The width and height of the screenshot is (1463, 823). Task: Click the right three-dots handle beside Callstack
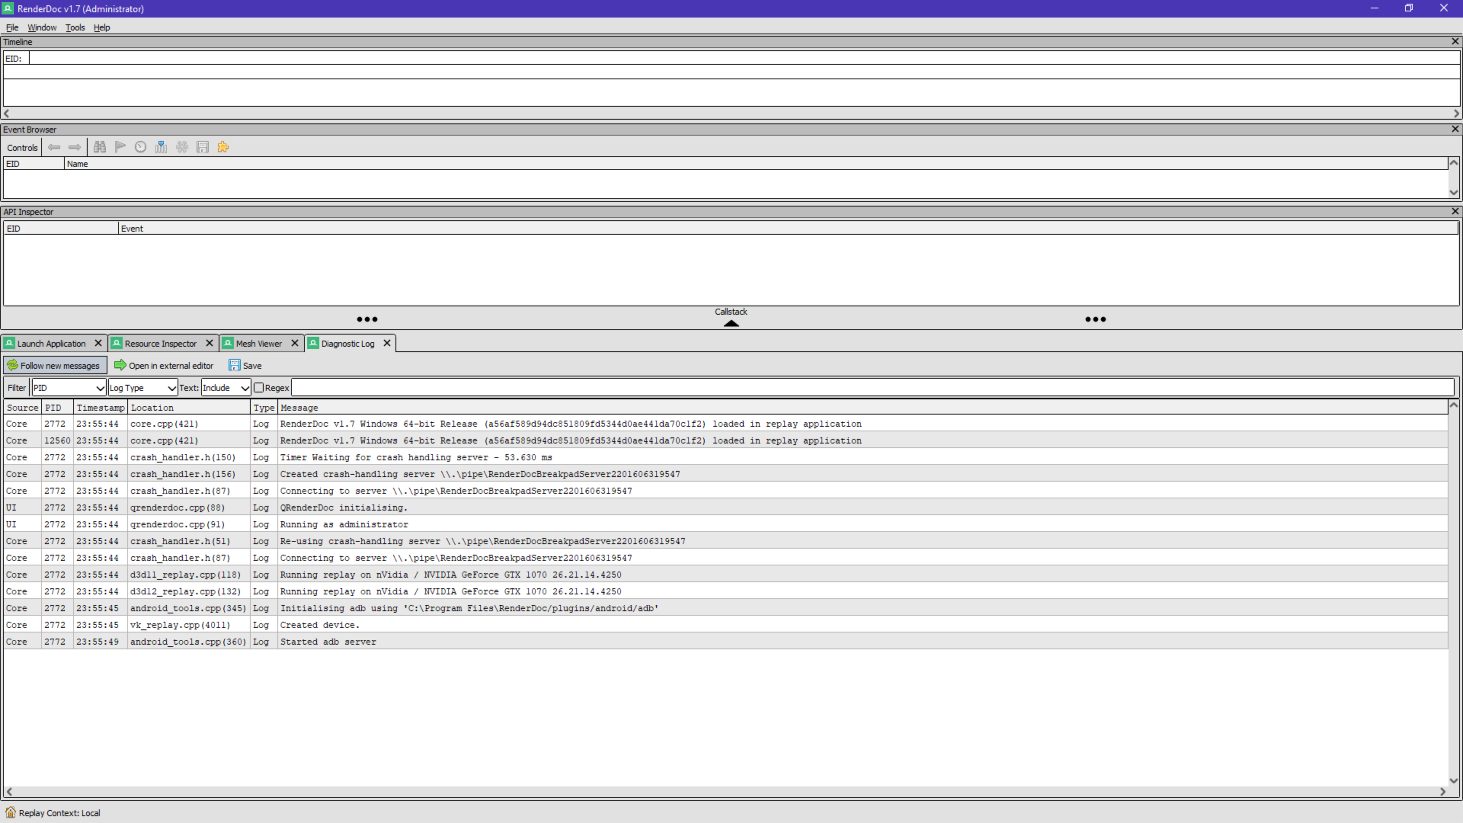pos(1096,319)
